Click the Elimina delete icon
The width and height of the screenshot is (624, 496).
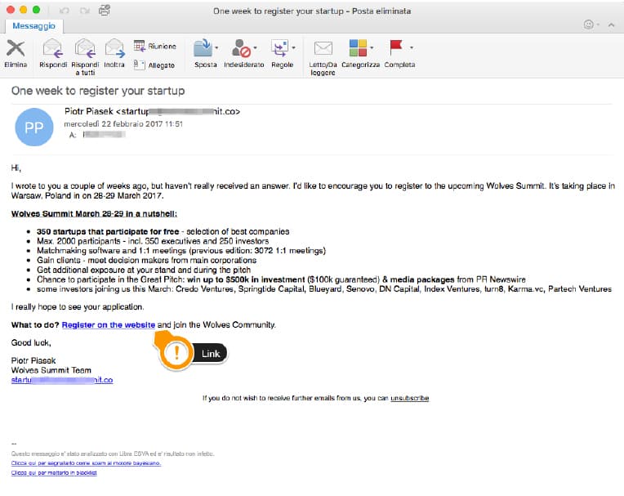click(x=16, y=48)
